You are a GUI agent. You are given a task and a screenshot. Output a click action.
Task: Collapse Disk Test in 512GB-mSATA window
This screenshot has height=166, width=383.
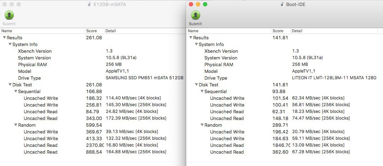coord(10,85)
